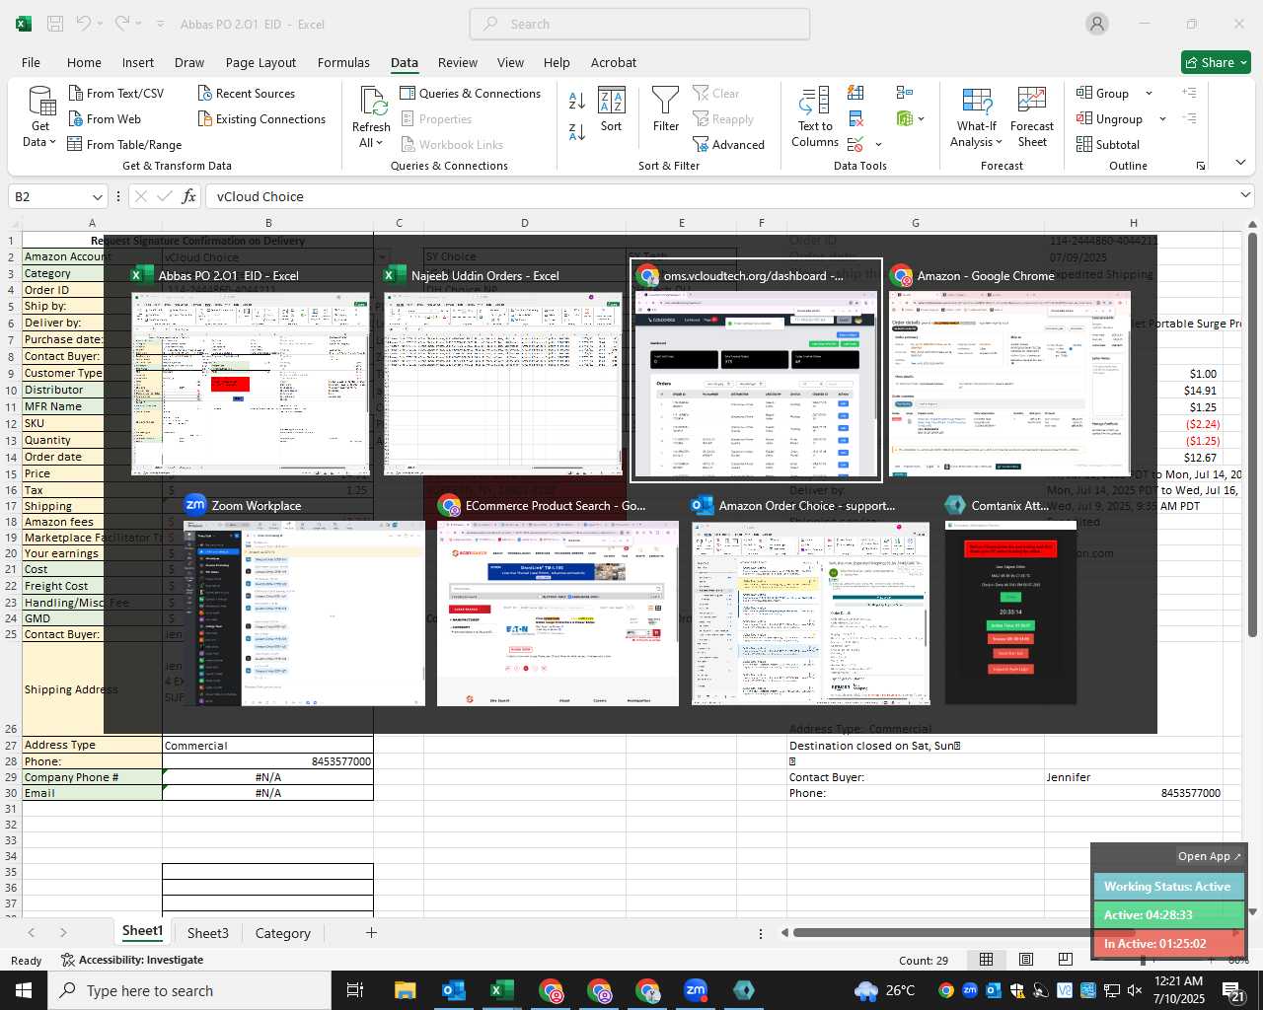Sort Z to A descending

click(577, 131)
